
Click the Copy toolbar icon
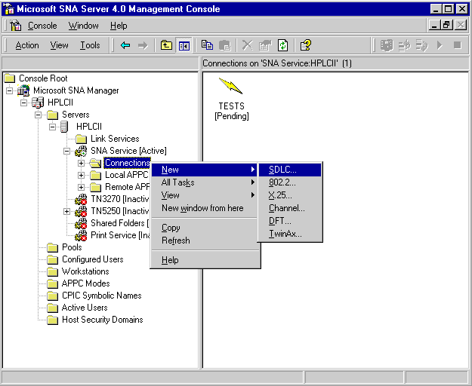click(x=207, y=45)
